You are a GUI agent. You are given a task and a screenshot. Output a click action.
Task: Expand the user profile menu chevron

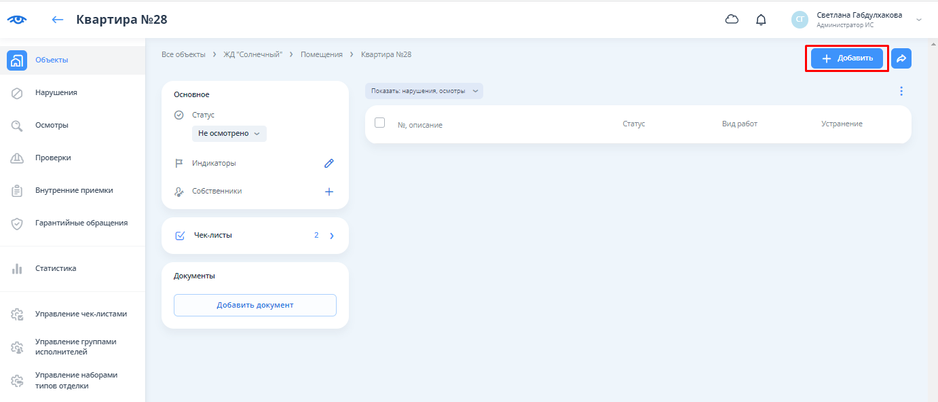click(x=919, y=20)
